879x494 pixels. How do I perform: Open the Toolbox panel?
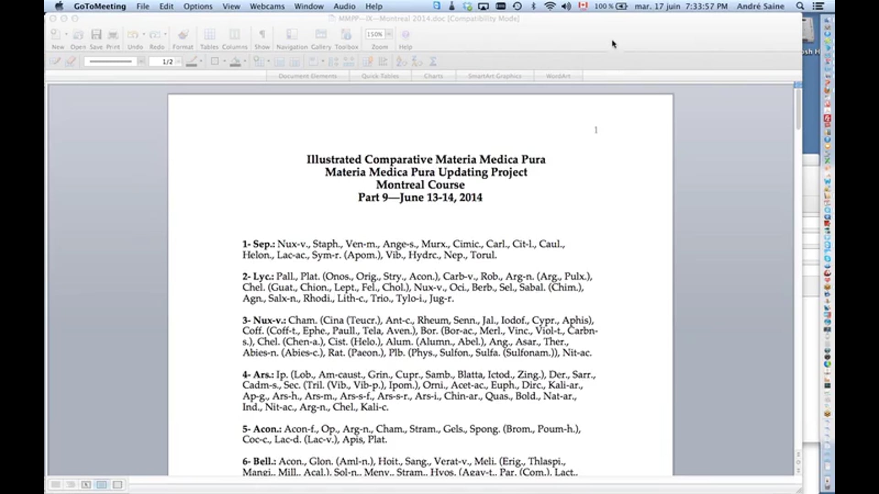[x=346, y=34]
